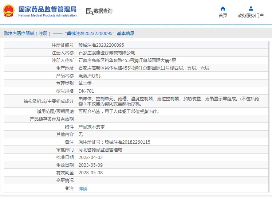The image size is (272, 198).
Task: Click the 政务服务门户 person icon
Action: point(251,8)
